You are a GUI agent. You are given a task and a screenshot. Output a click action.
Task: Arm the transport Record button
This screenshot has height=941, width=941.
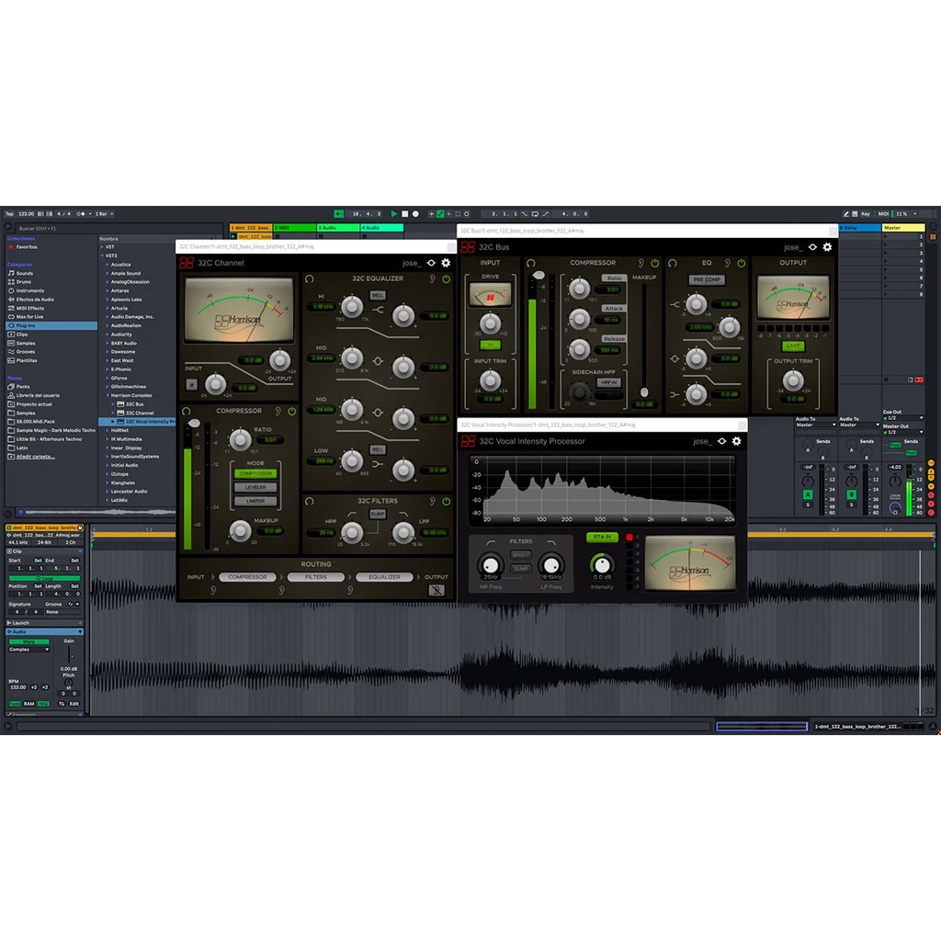pyautogui.click(x=415, y=213)
